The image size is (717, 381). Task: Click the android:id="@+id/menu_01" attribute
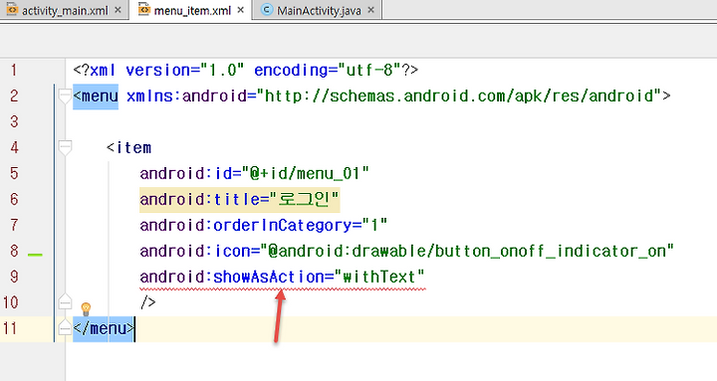(x=254, y=174)
